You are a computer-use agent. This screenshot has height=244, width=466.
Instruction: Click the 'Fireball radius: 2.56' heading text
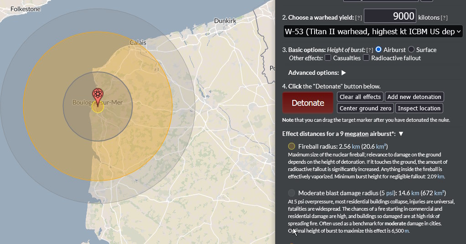[x=325, y=146]
